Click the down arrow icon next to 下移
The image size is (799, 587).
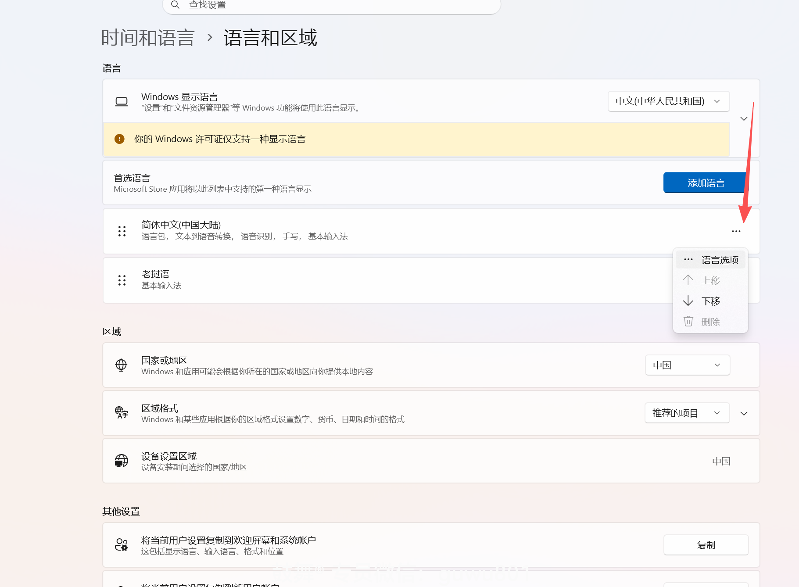click(x=688, y=301)
